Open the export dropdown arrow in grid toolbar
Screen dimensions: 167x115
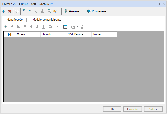click(x=77, y=27)
